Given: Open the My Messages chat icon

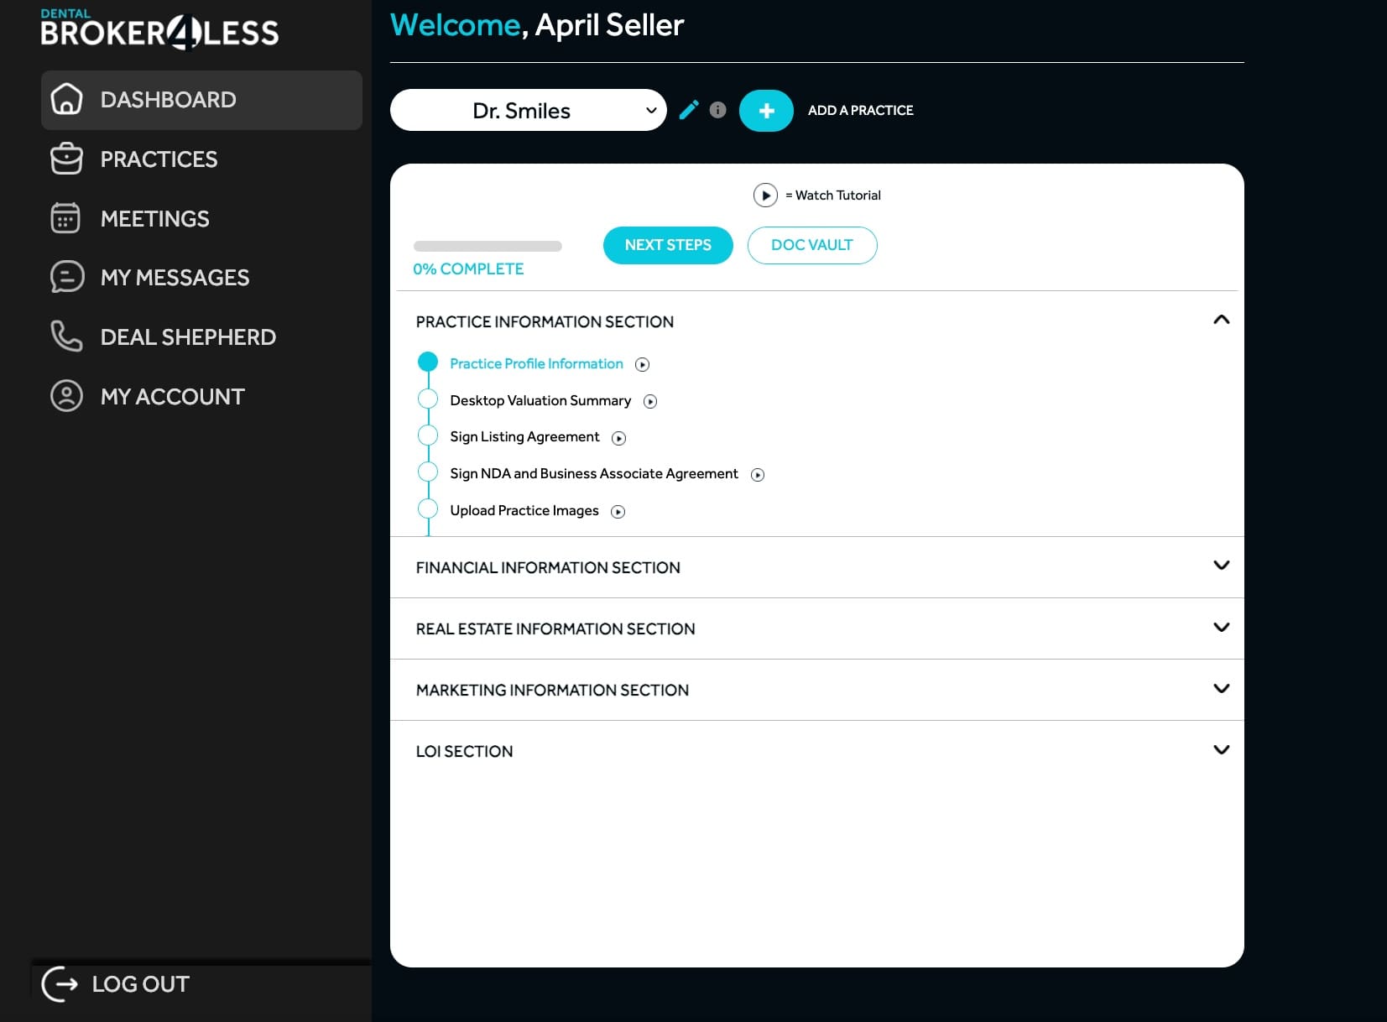Looking at the screenshot, I should point(65,277).
